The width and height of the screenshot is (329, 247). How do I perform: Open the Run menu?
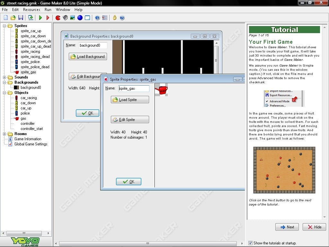48,10
